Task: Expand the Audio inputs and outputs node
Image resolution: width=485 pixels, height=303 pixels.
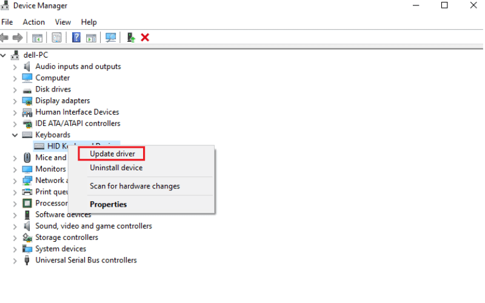Action: point(15,67)
